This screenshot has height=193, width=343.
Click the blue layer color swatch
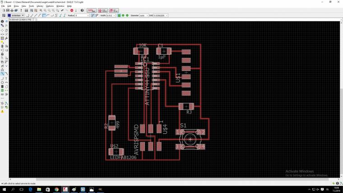(x=9, y=15)
